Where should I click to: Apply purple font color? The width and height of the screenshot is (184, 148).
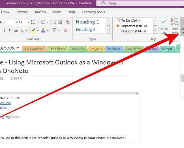[x=43, y=30]
